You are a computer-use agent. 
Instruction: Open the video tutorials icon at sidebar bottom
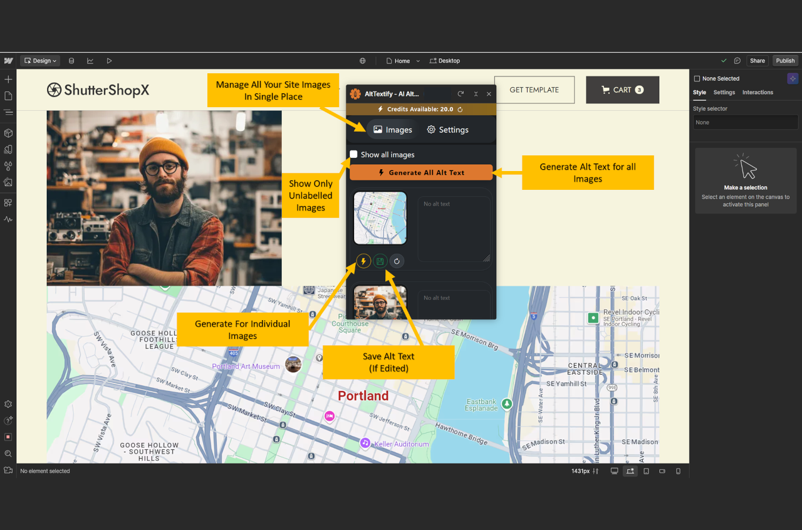[x=8, y=470]
